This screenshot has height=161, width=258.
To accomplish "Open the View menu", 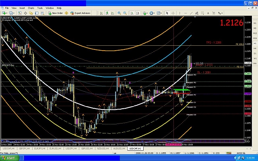I will (x=14, y=8).
